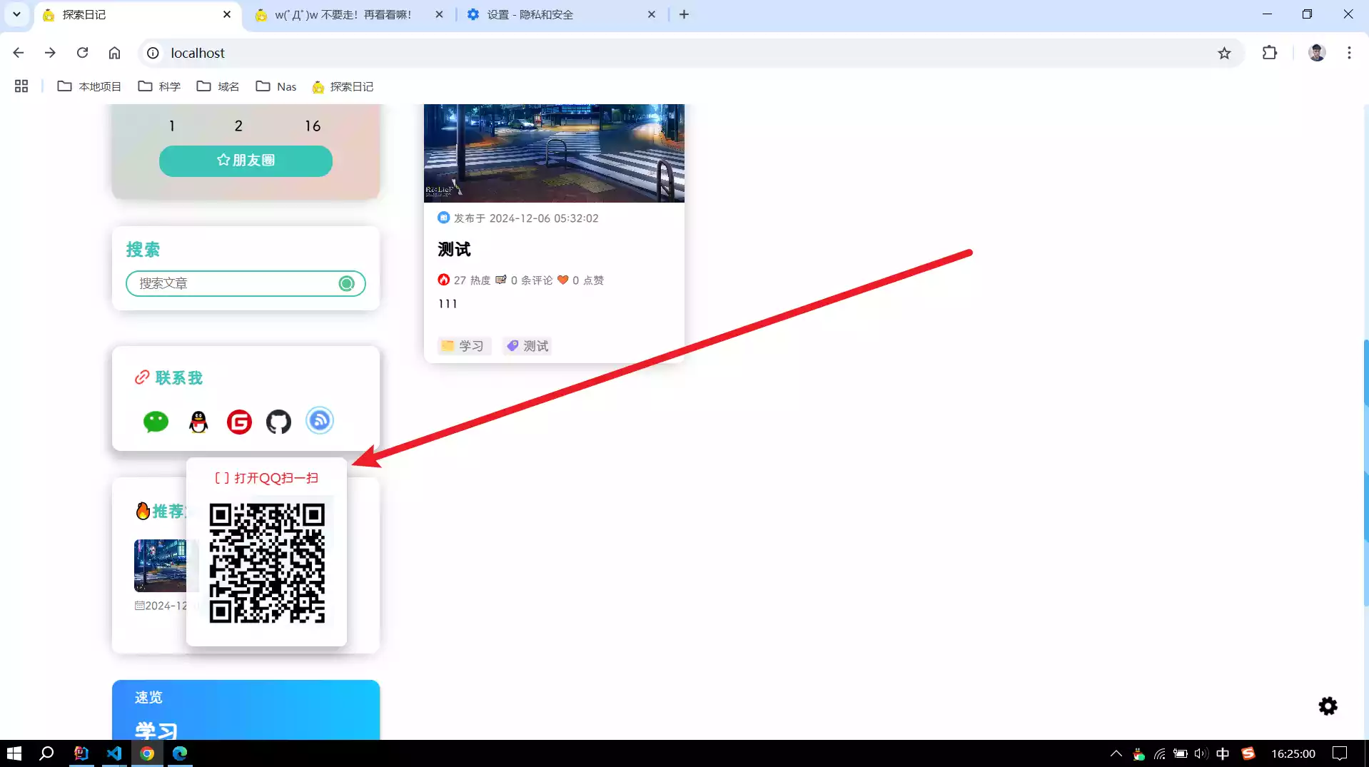This screenshot has height=767, width=1369.
Task: Open the 探索日记 bookmark
Action: point(343,86)
